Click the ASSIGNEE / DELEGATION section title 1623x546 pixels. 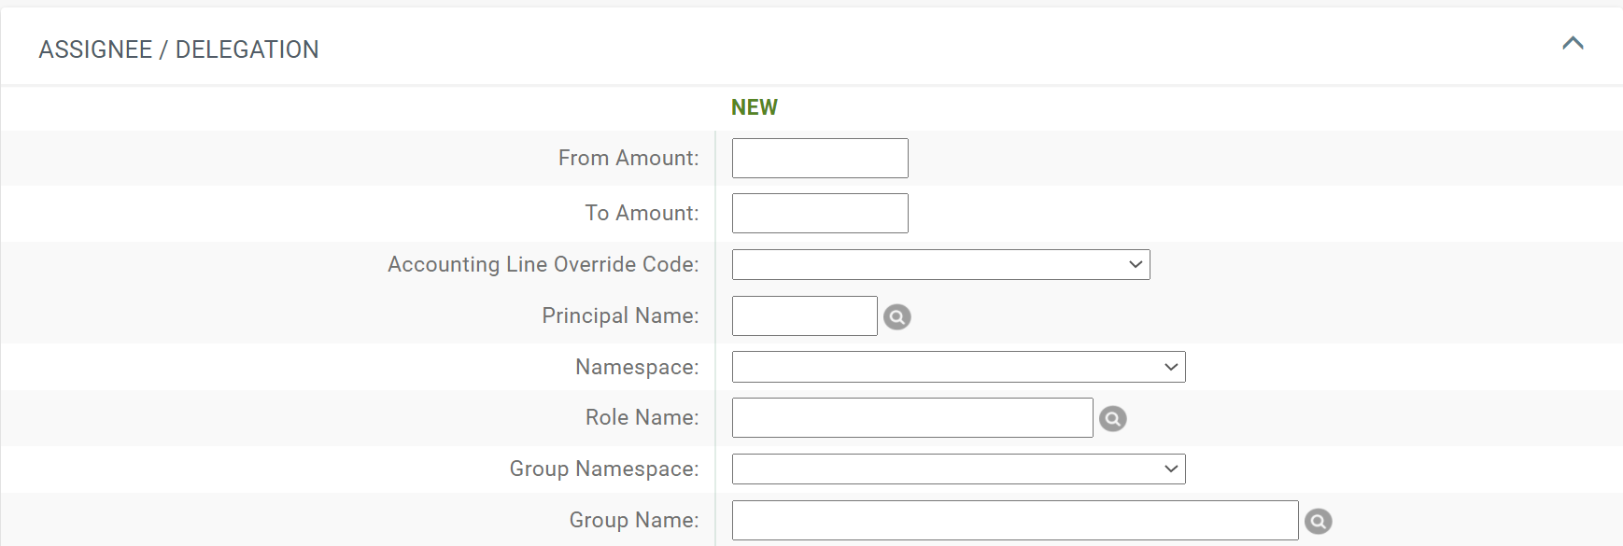pyautogui.click(x=178, y=49)
